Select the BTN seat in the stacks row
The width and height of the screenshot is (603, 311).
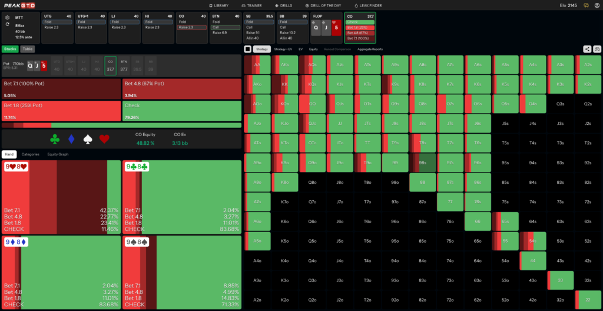click(124, 65)
